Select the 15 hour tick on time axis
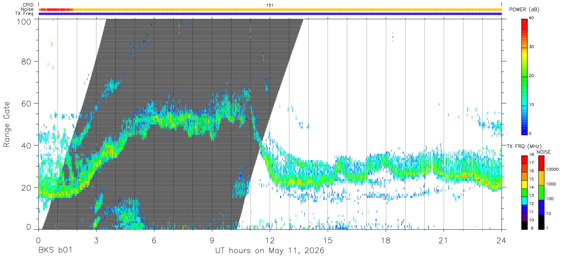This screenshot has height=260, width=564. [x=328, y=240]
